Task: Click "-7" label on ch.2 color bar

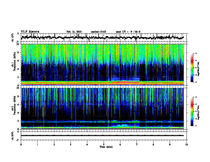Action: (x=196, y=126)
